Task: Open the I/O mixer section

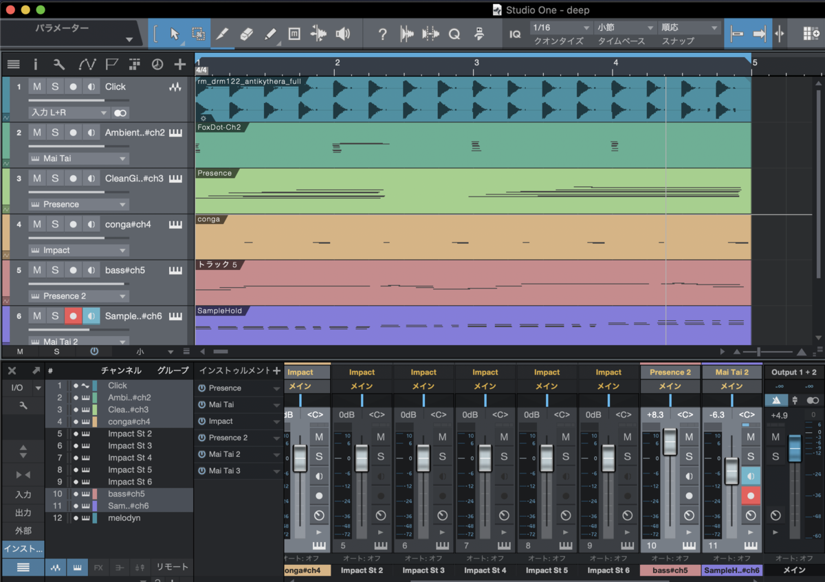Action: (17, 388)
